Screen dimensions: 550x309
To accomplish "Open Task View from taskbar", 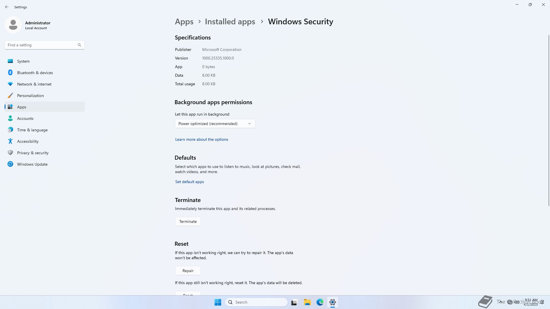I will point(294,302).
